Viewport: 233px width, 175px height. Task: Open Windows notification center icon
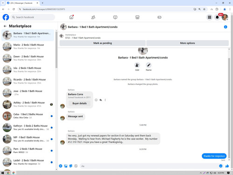(x=228, y=173)
